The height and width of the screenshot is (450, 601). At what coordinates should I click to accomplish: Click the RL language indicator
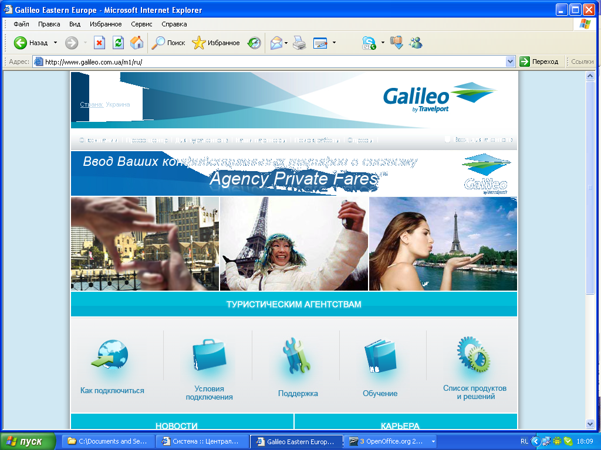524,441
